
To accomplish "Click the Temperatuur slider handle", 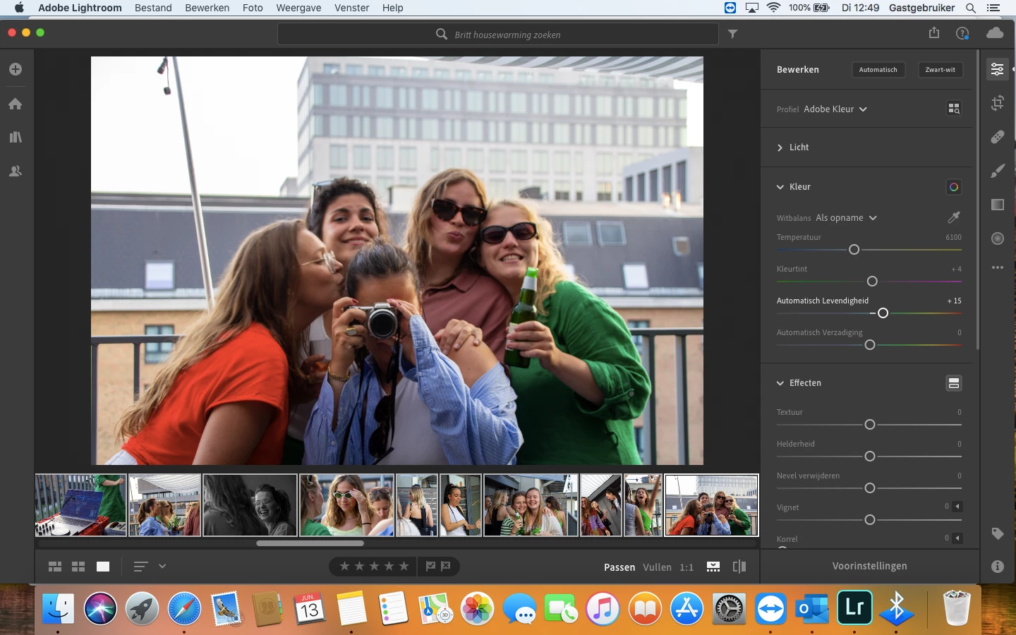I will (854, 250).
